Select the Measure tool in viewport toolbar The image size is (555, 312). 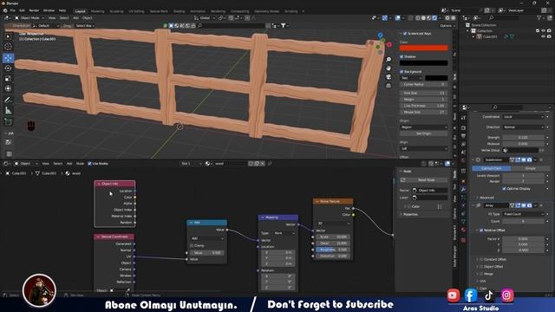point(8,111)
